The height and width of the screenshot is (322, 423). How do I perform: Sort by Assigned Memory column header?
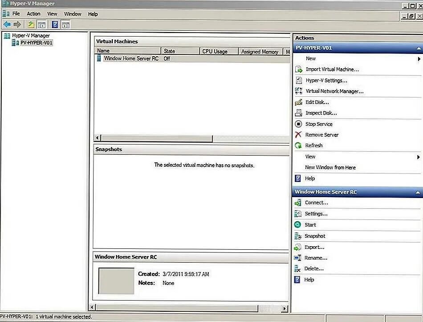click(x=260, y=52)
